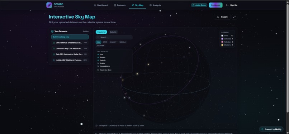Focus the Search input field

click(x=114, y=37)
